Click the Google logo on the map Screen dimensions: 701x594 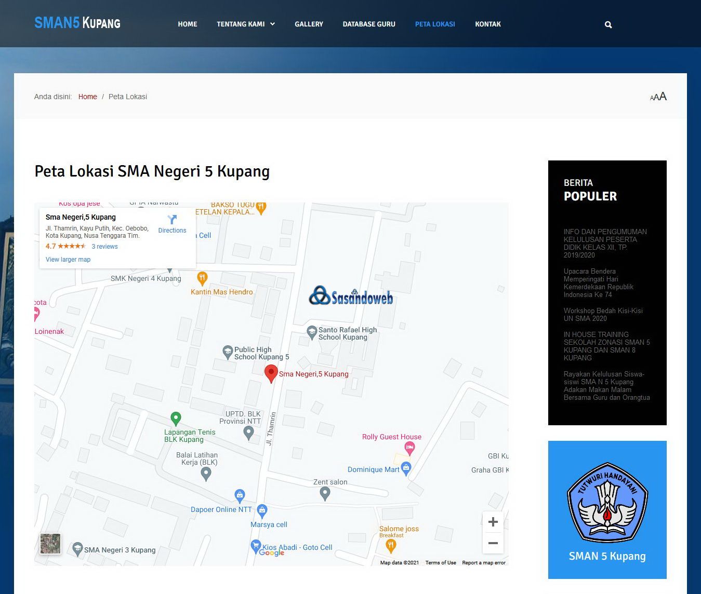(x=272, y=553)
